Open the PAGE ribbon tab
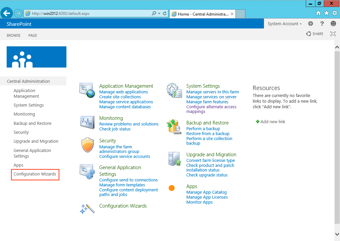340x241 pixels. coord(33,35)
